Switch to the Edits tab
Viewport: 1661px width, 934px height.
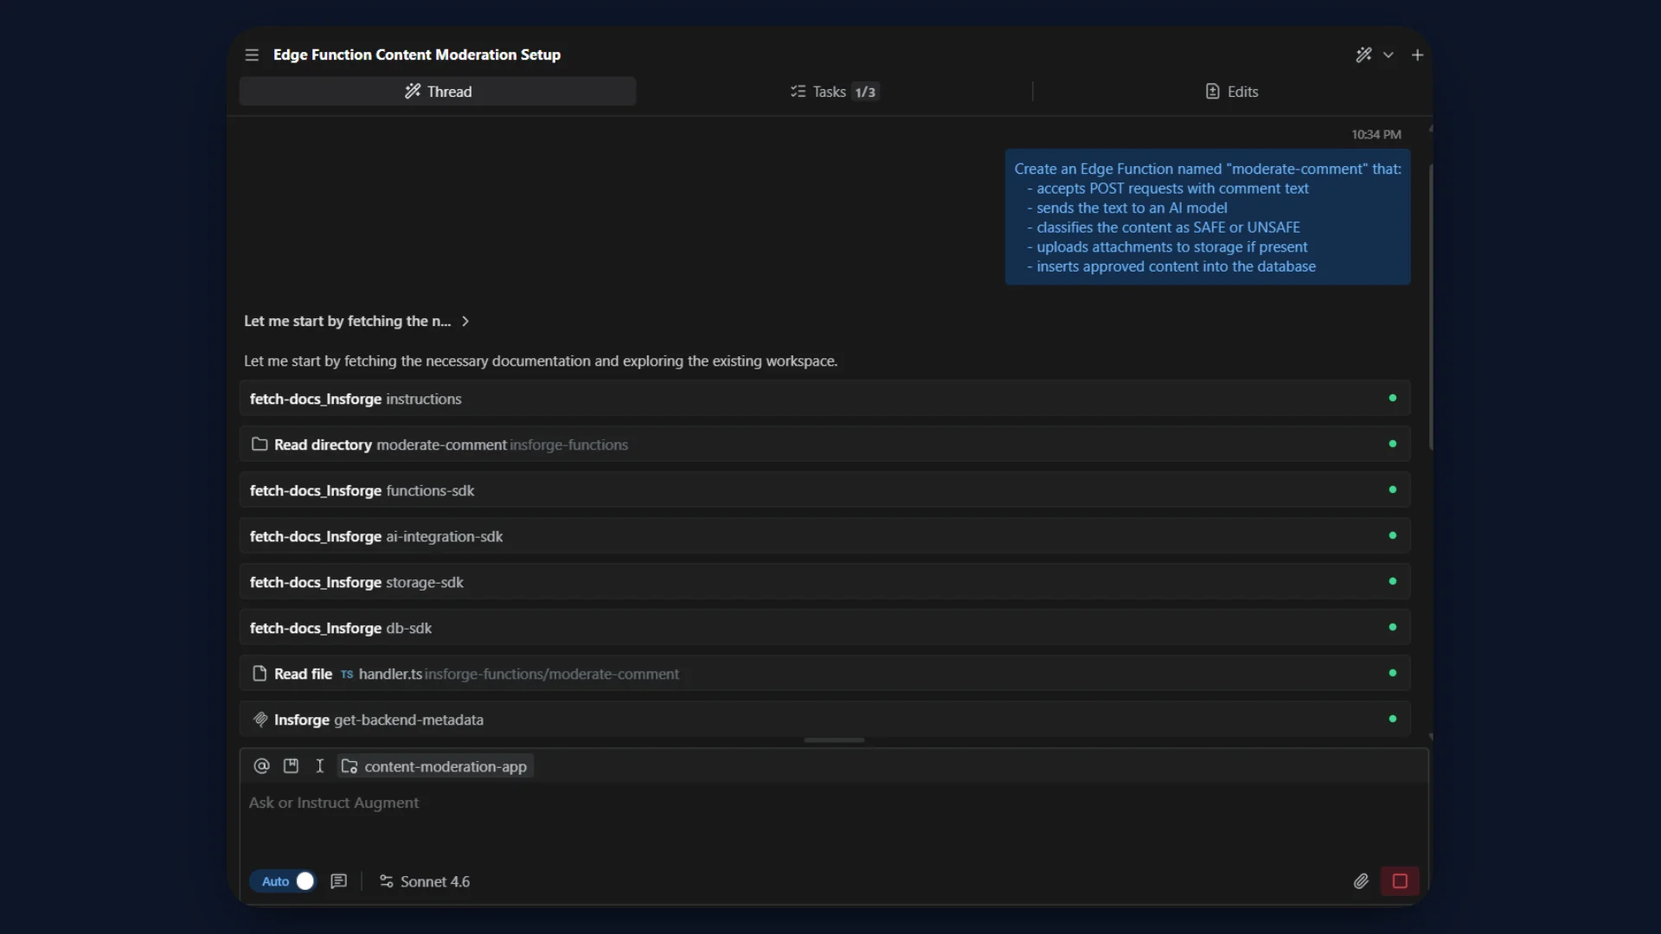pyautogui.click(x=1232, y=92)
